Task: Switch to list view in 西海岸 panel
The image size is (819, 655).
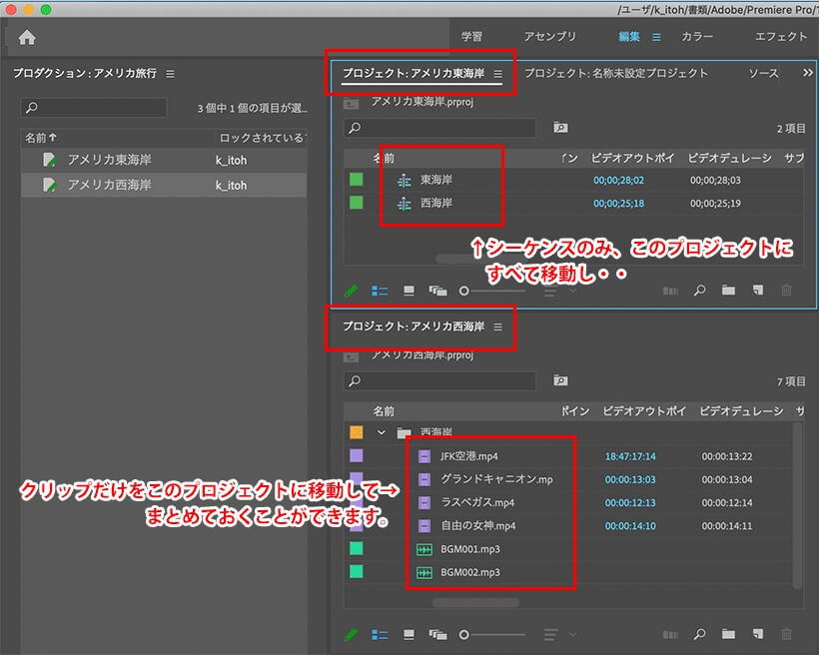Action: coord(380,635)
